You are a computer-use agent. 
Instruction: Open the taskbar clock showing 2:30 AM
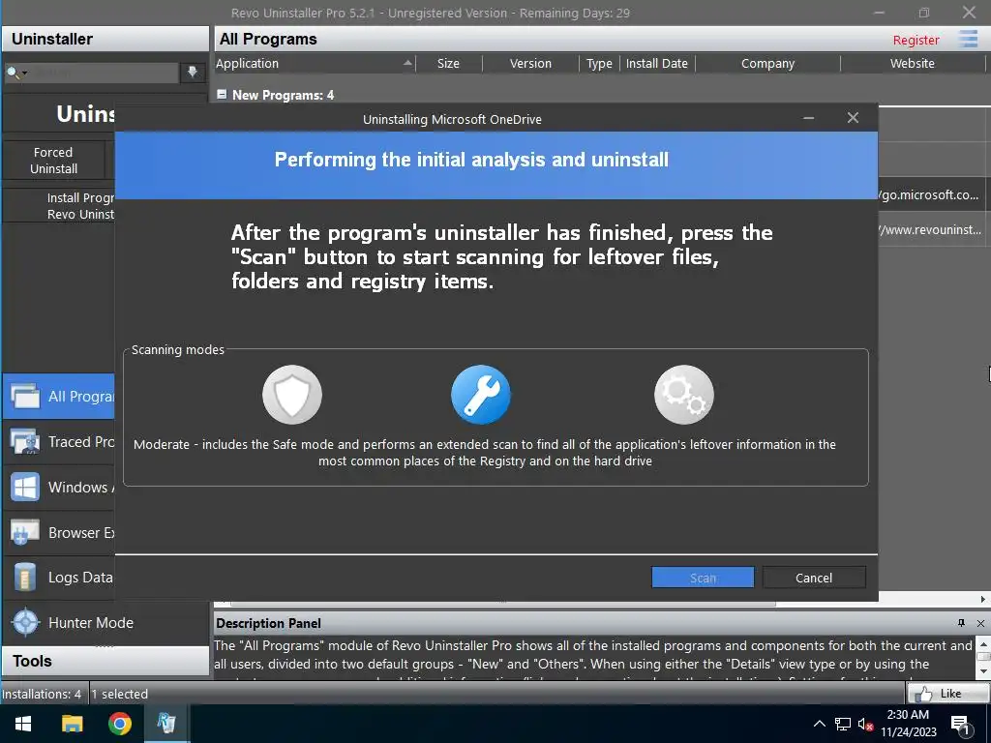click(908, 724)
